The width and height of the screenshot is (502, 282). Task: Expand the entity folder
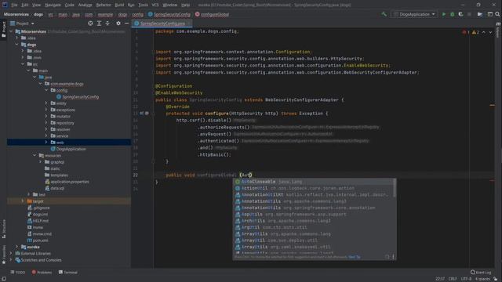point(46,103)
